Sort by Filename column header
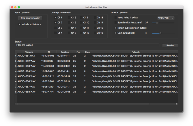Viewport: 193px width, 126px height. (29, 52)
